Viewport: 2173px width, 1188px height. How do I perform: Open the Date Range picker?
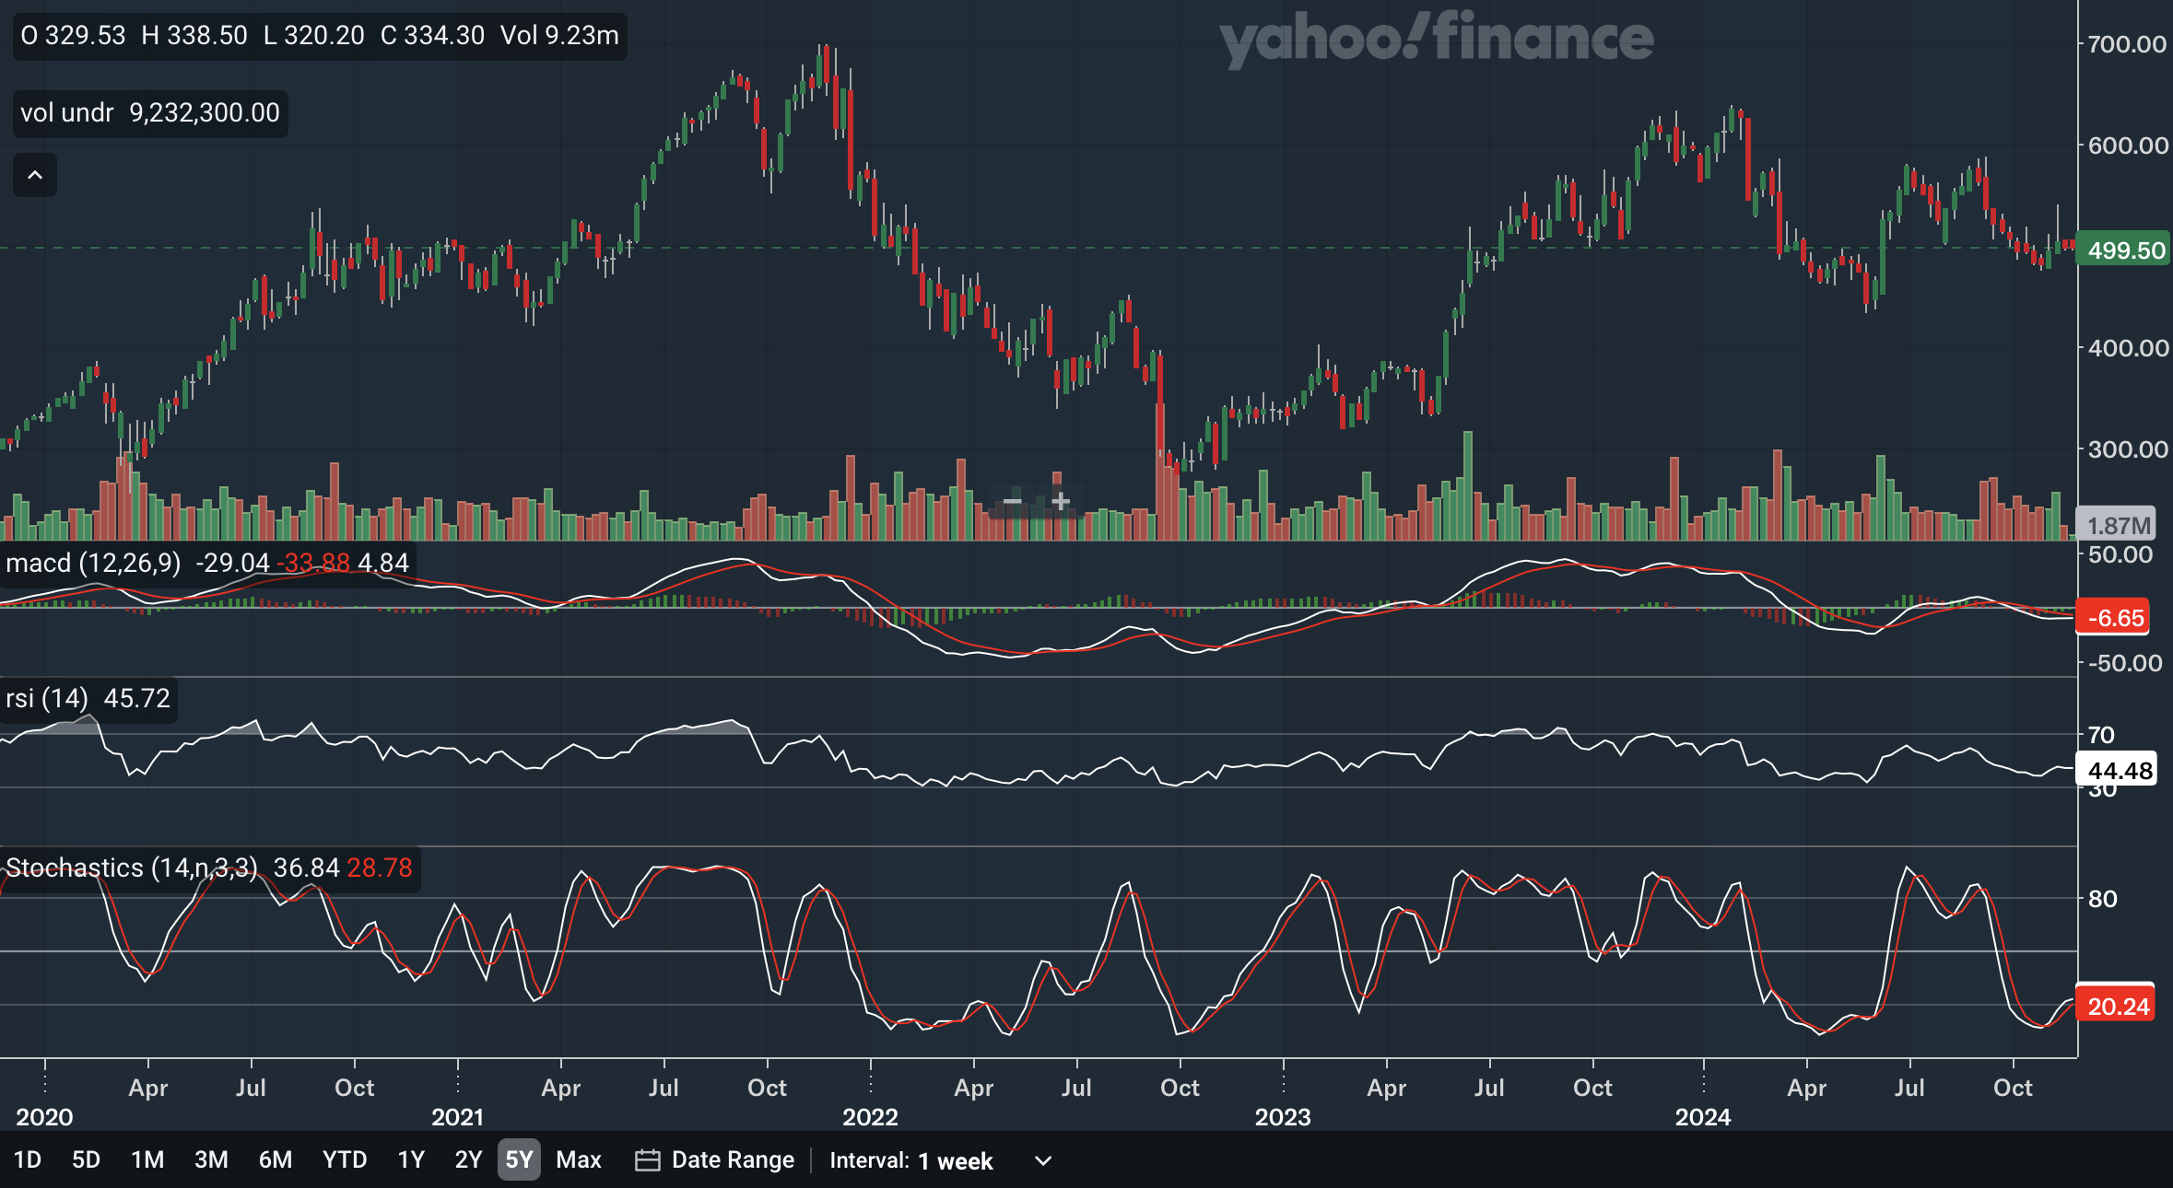pos(732,1160)
